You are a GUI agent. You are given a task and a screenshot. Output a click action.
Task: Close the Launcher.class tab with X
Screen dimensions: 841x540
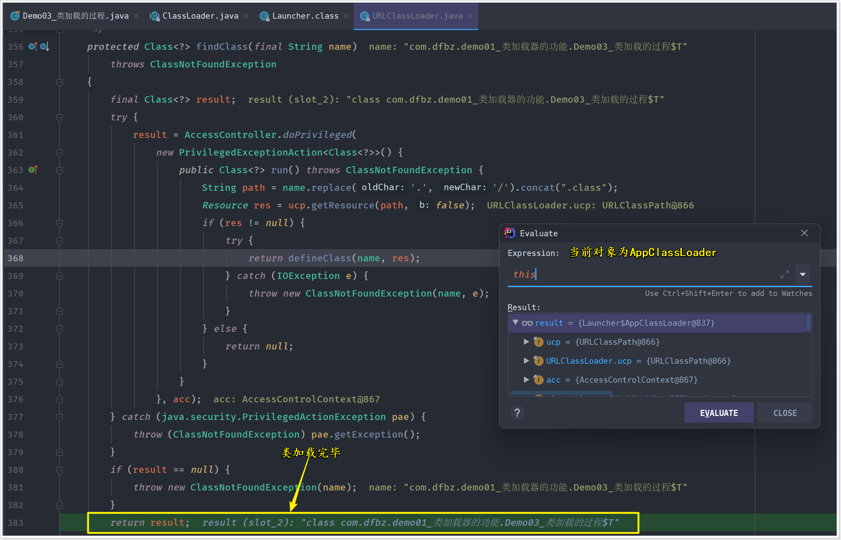[x=346, y=16]
